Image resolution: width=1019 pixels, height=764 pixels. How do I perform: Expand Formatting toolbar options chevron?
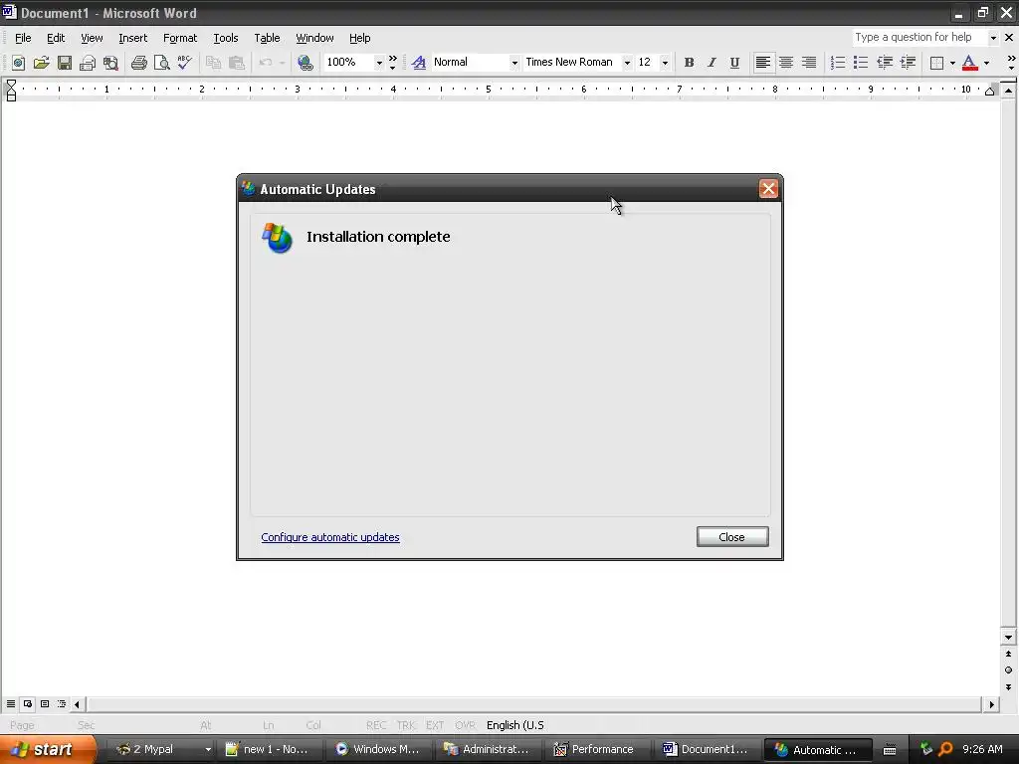(x=1011, y=63)
